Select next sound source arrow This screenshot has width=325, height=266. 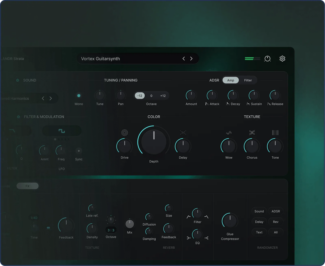51,99
